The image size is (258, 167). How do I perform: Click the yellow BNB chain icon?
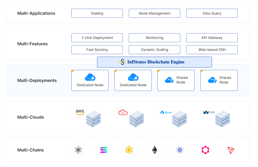pos(129,150)
